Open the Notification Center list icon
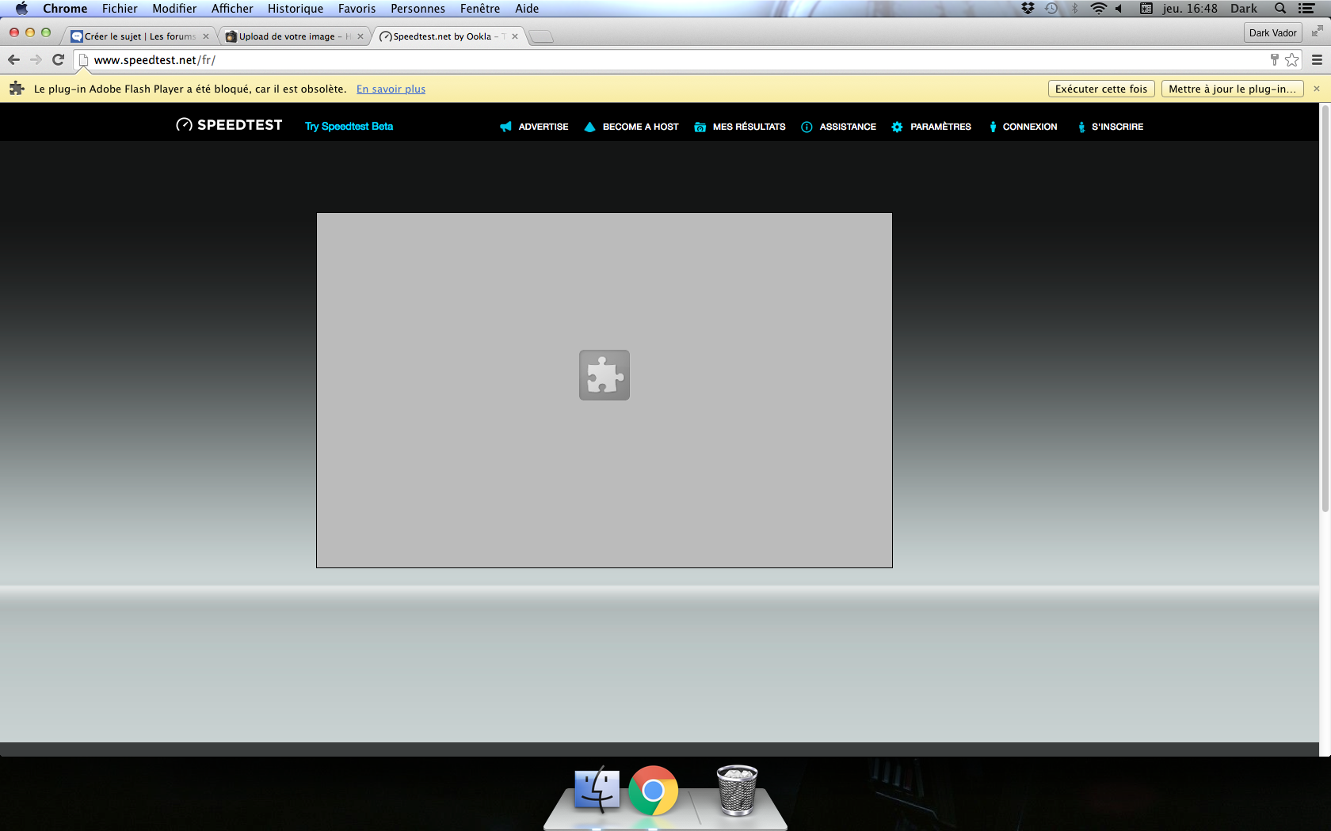This screenshot has width=1331, height=831. (x=1306, y=9)
